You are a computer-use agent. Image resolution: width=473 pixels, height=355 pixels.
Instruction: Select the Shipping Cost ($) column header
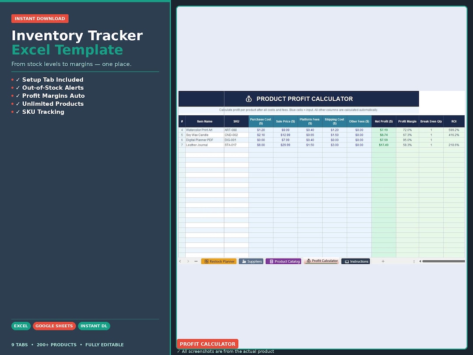[x=335, y=121]
